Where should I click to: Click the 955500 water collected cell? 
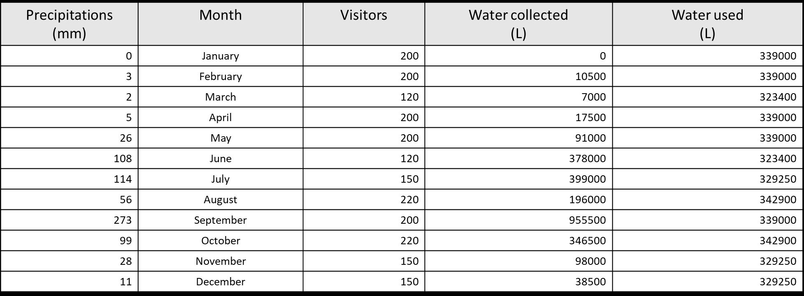(518, 220)
